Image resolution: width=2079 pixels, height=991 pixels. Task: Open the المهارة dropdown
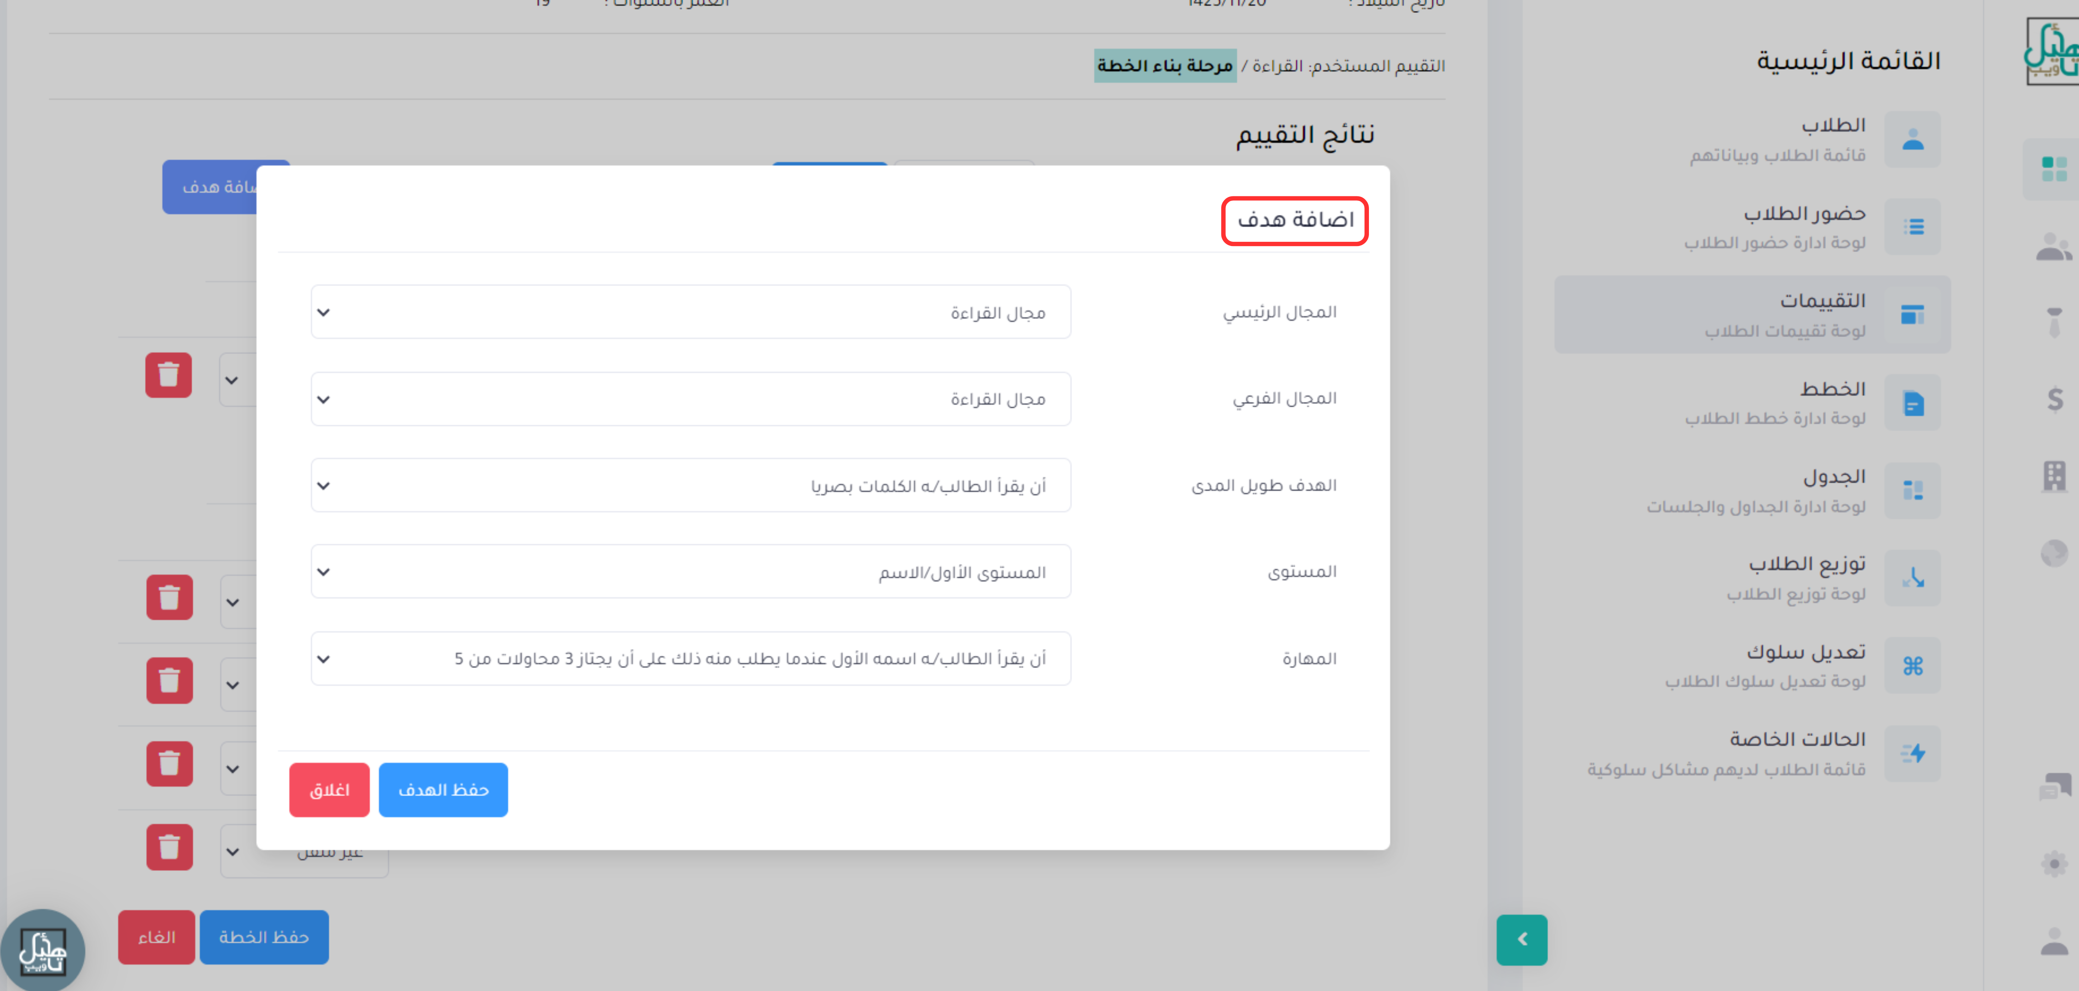click(x=691, y=659)
